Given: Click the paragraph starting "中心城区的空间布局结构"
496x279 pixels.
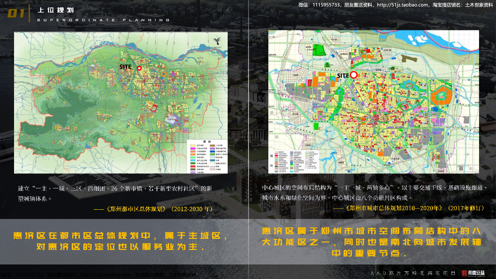Looking at the screenshot, I should coord(375,192).
